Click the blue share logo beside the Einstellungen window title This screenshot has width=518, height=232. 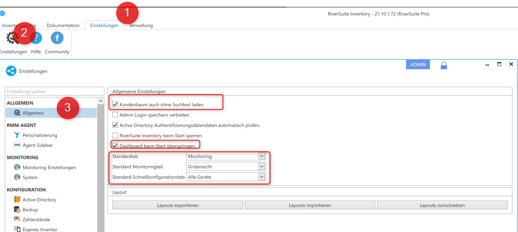pos(11,71)
